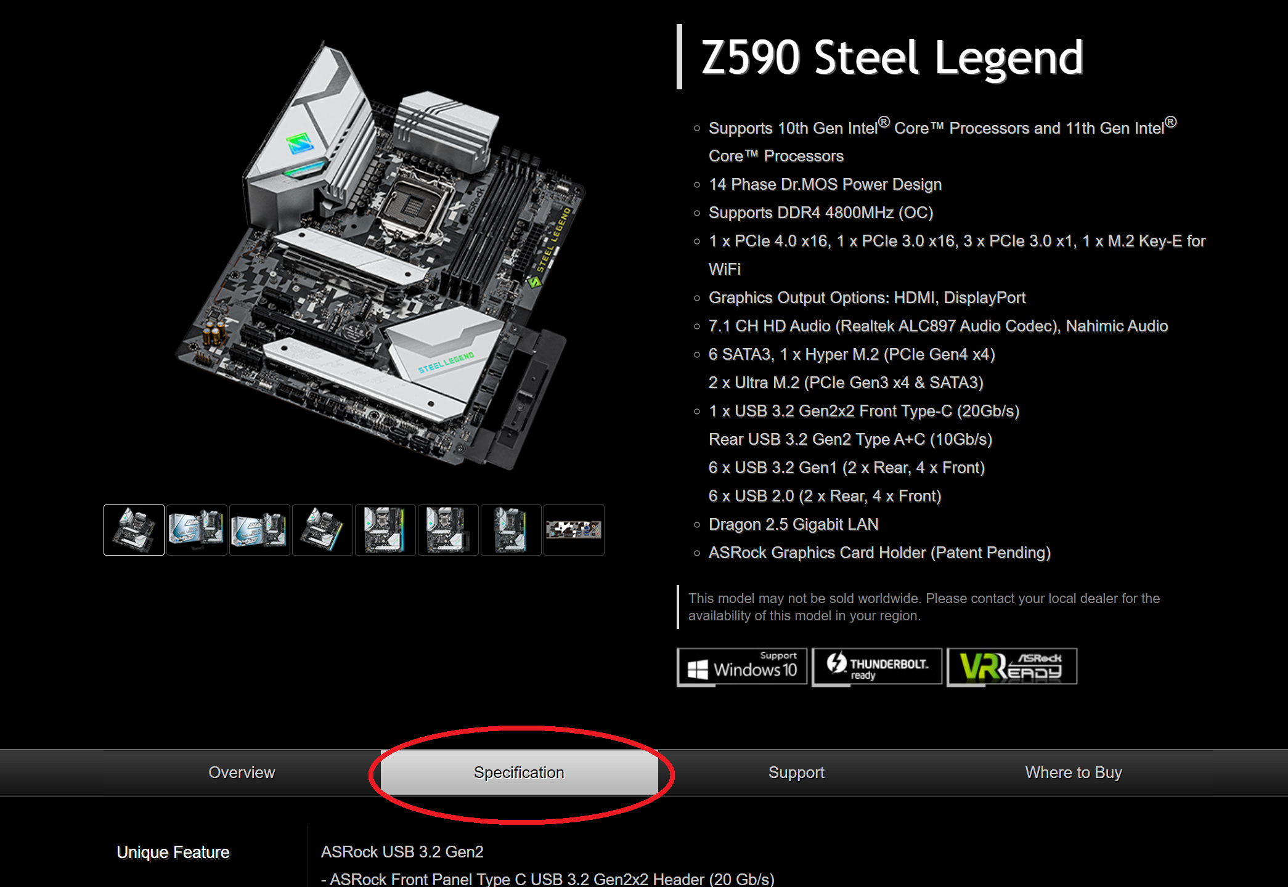Click 'Supports 10th Gen Intel Core Processors' bullet
The width and height of the screenshot is (1288, 887).
[943, 140]
